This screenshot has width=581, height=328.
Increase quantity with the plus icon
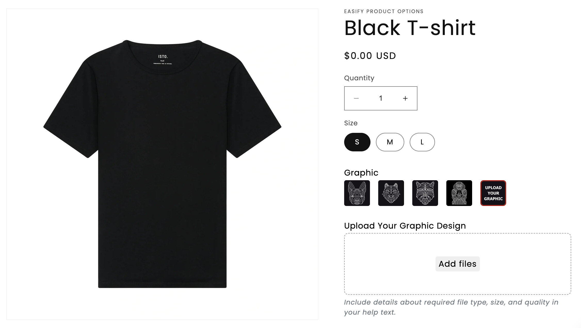(x=405, y=98)
